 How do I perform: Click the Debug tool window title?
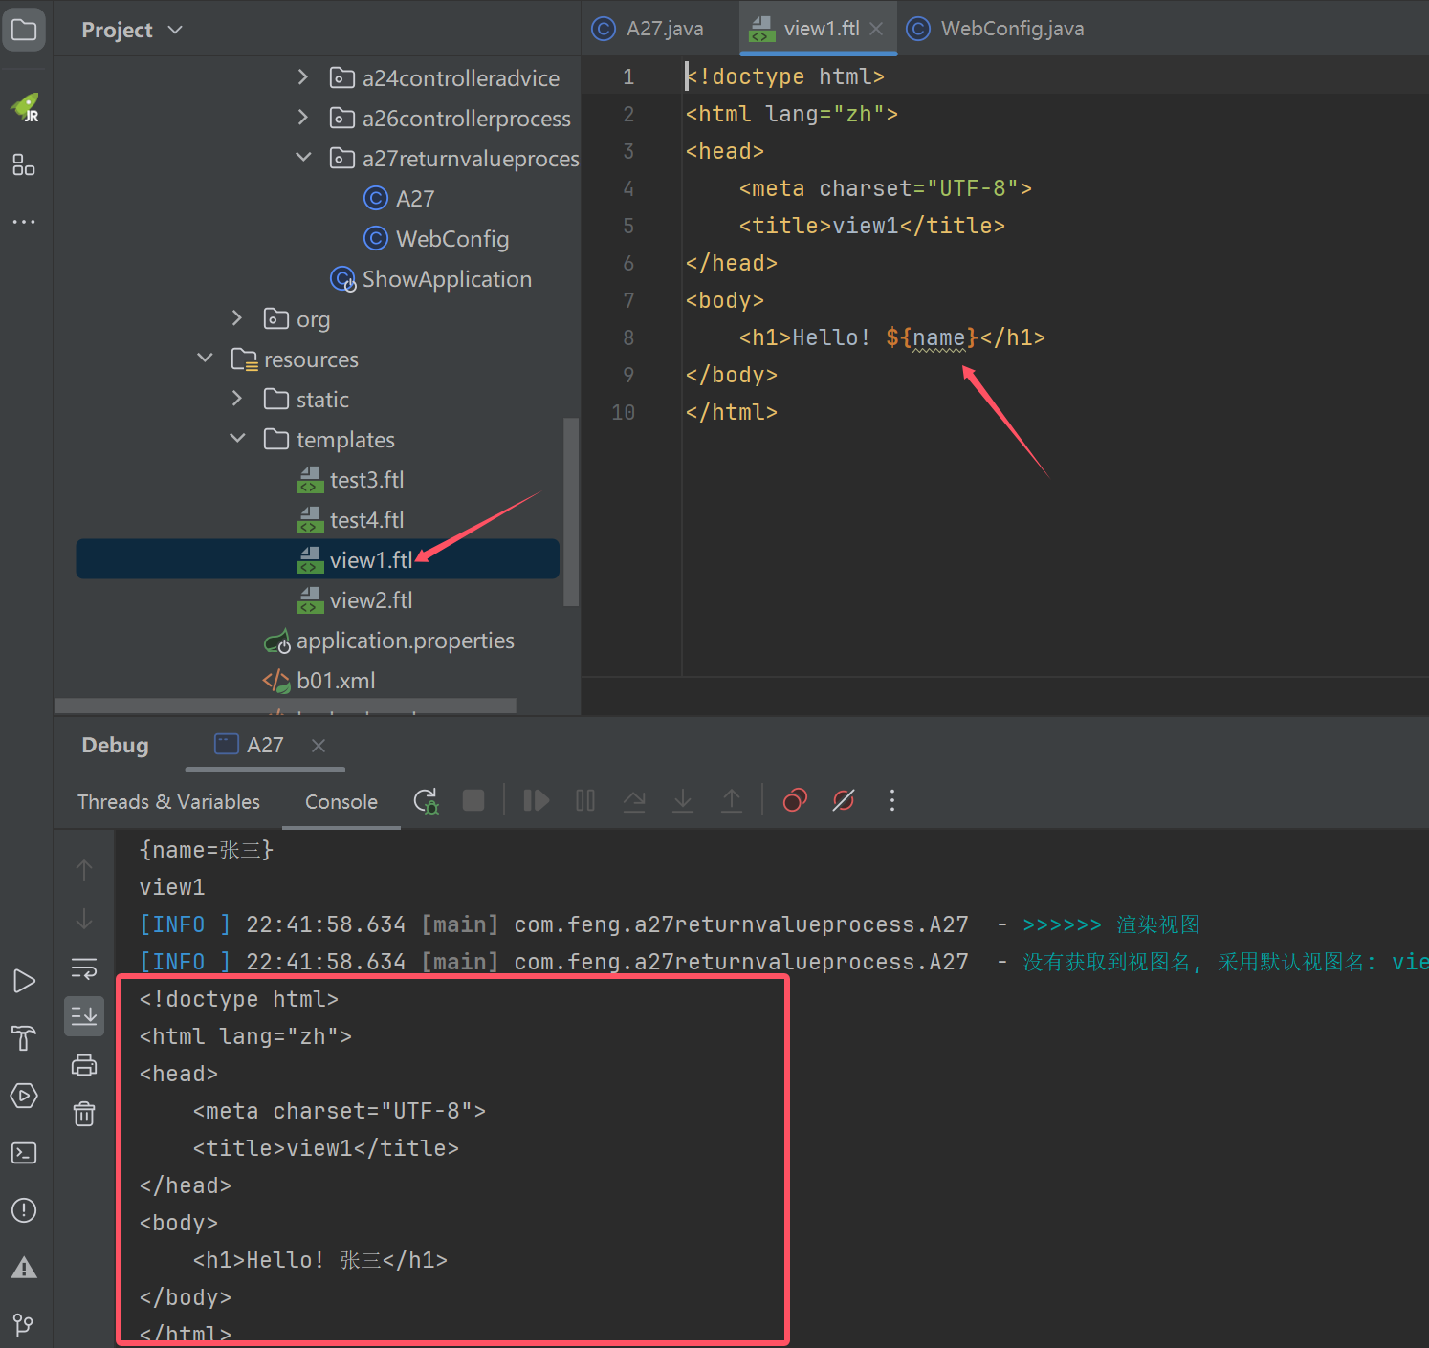click(x=115, y=745)
